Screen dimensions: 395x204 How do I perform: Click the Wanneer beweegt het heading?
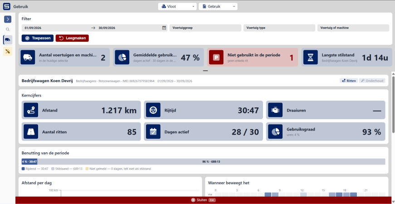pyautogui.click(x=229, y=183)
